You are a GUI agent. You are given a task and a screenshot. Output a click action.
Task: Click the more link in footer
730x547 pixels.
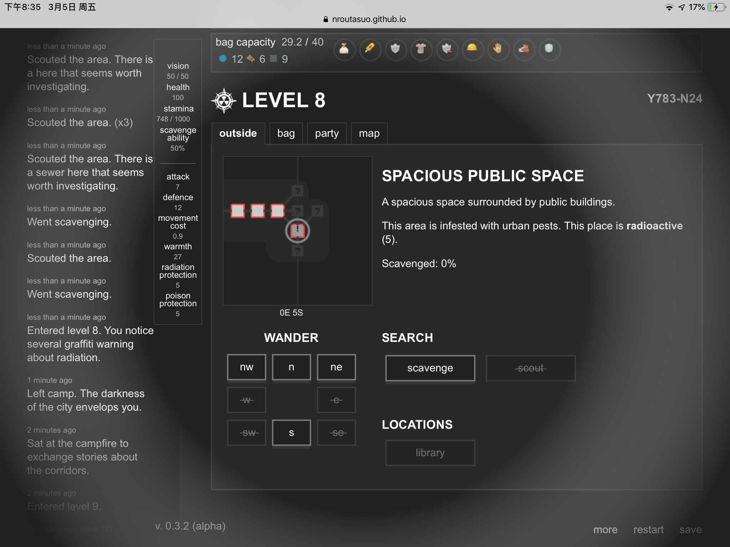[606, 530]
